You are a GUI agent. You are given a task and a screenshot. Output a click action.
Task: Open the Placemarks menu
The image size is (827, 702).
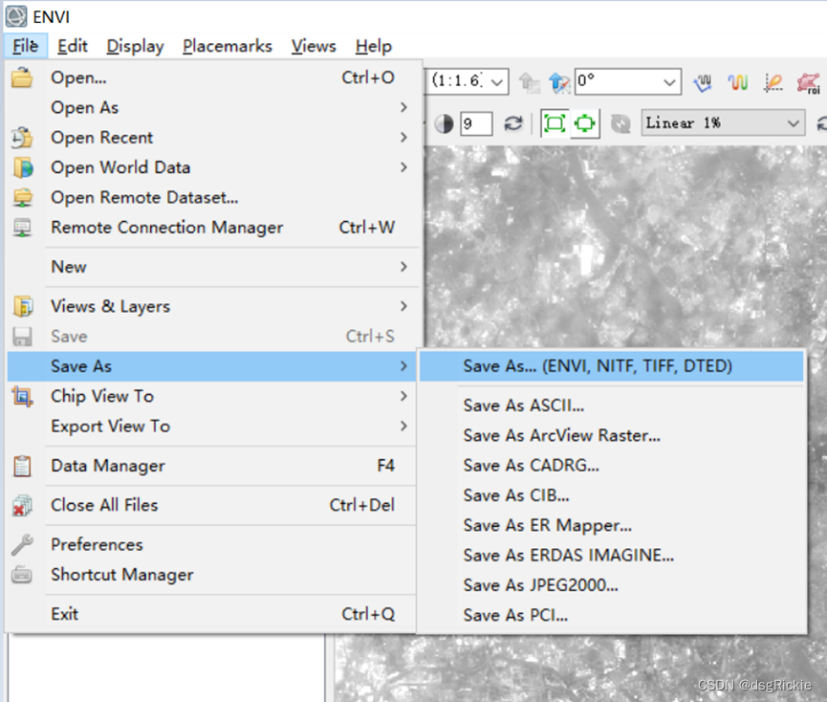click(228, 46)
